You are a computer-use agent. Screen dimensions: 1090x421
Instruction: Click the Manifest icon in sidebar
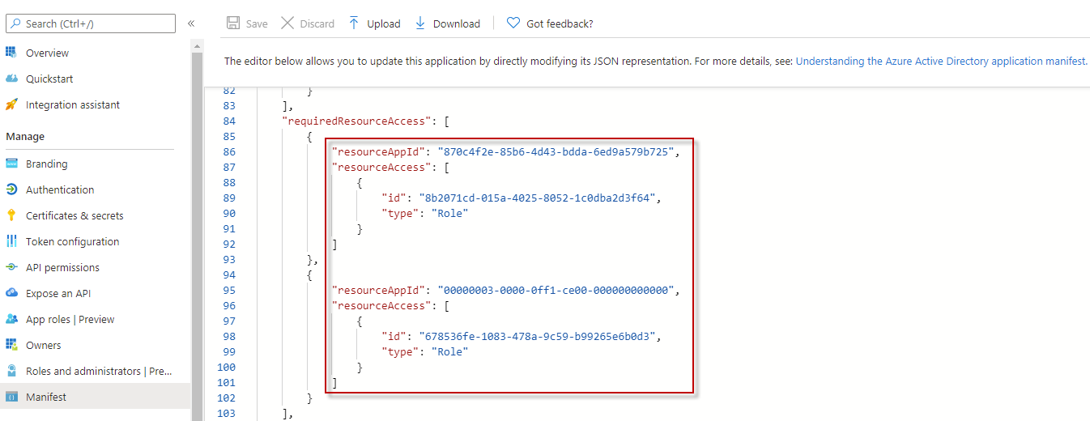pyautogui.click(x=11, y=397)
